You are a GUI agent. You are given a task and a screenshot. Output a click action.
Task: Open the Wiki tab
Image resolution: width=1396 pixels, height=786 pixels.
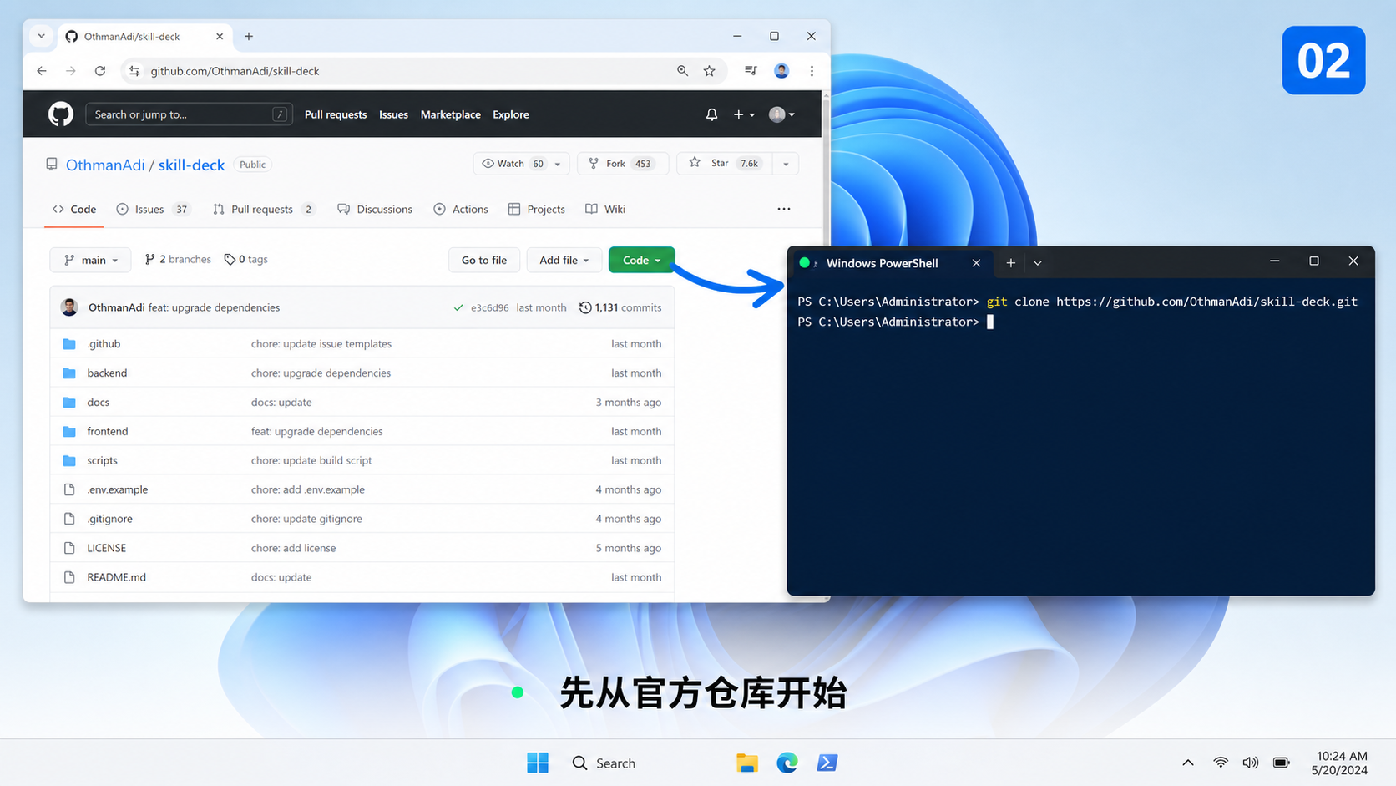tap(605, 209)
